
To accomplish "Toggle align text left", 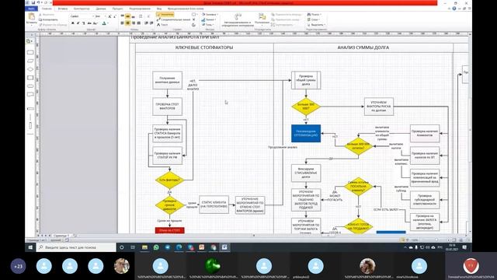I will coord(122,23).
